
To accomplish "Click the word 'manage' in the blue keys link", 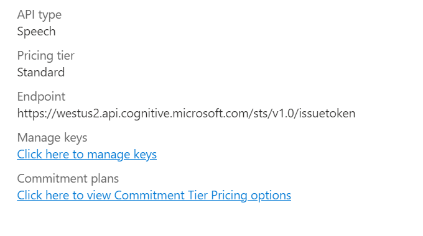I will [x=109, y=155].
